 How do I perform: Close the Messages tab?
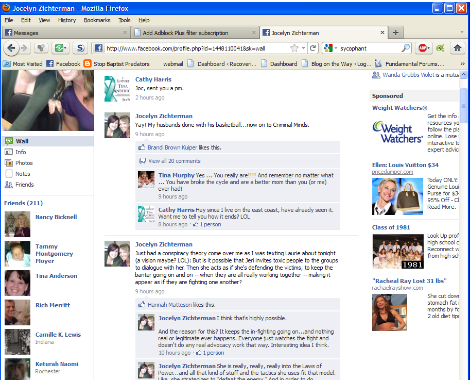coord(125,32)
